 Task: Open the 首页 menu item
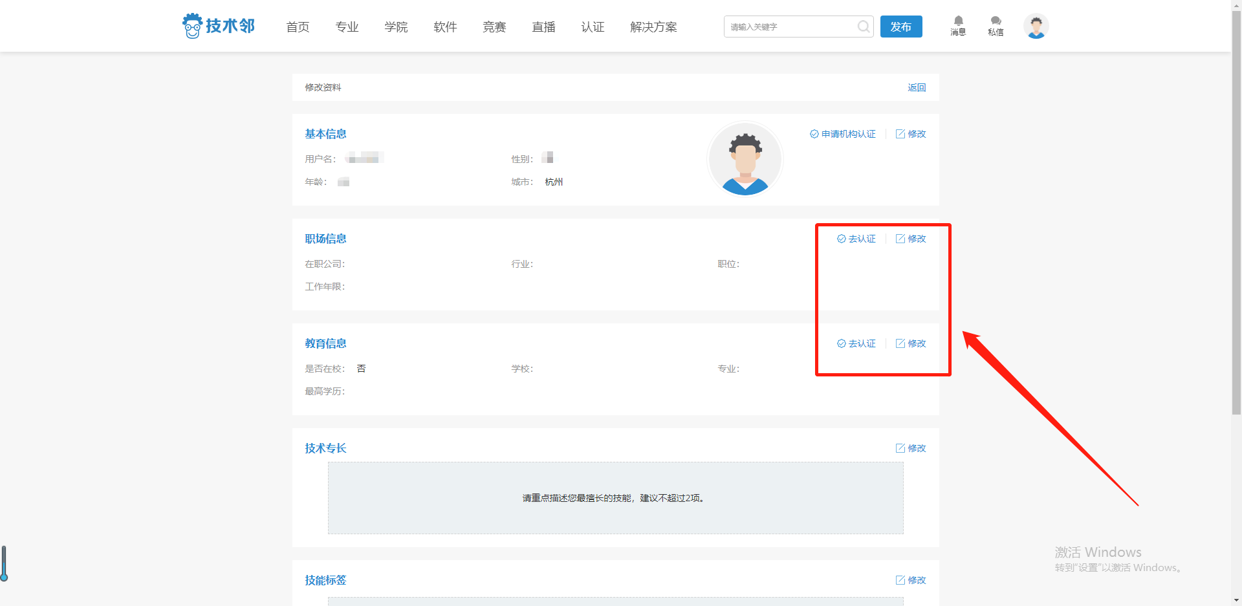click(298, 27)
